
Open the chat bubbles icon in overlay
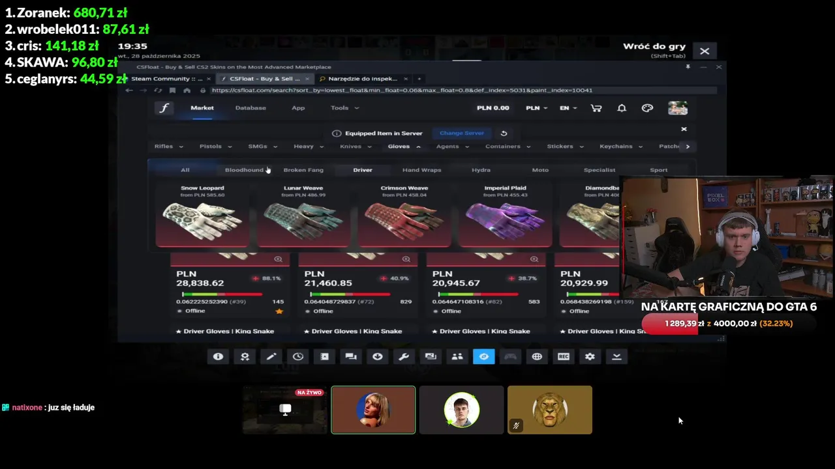click(351, 356)
